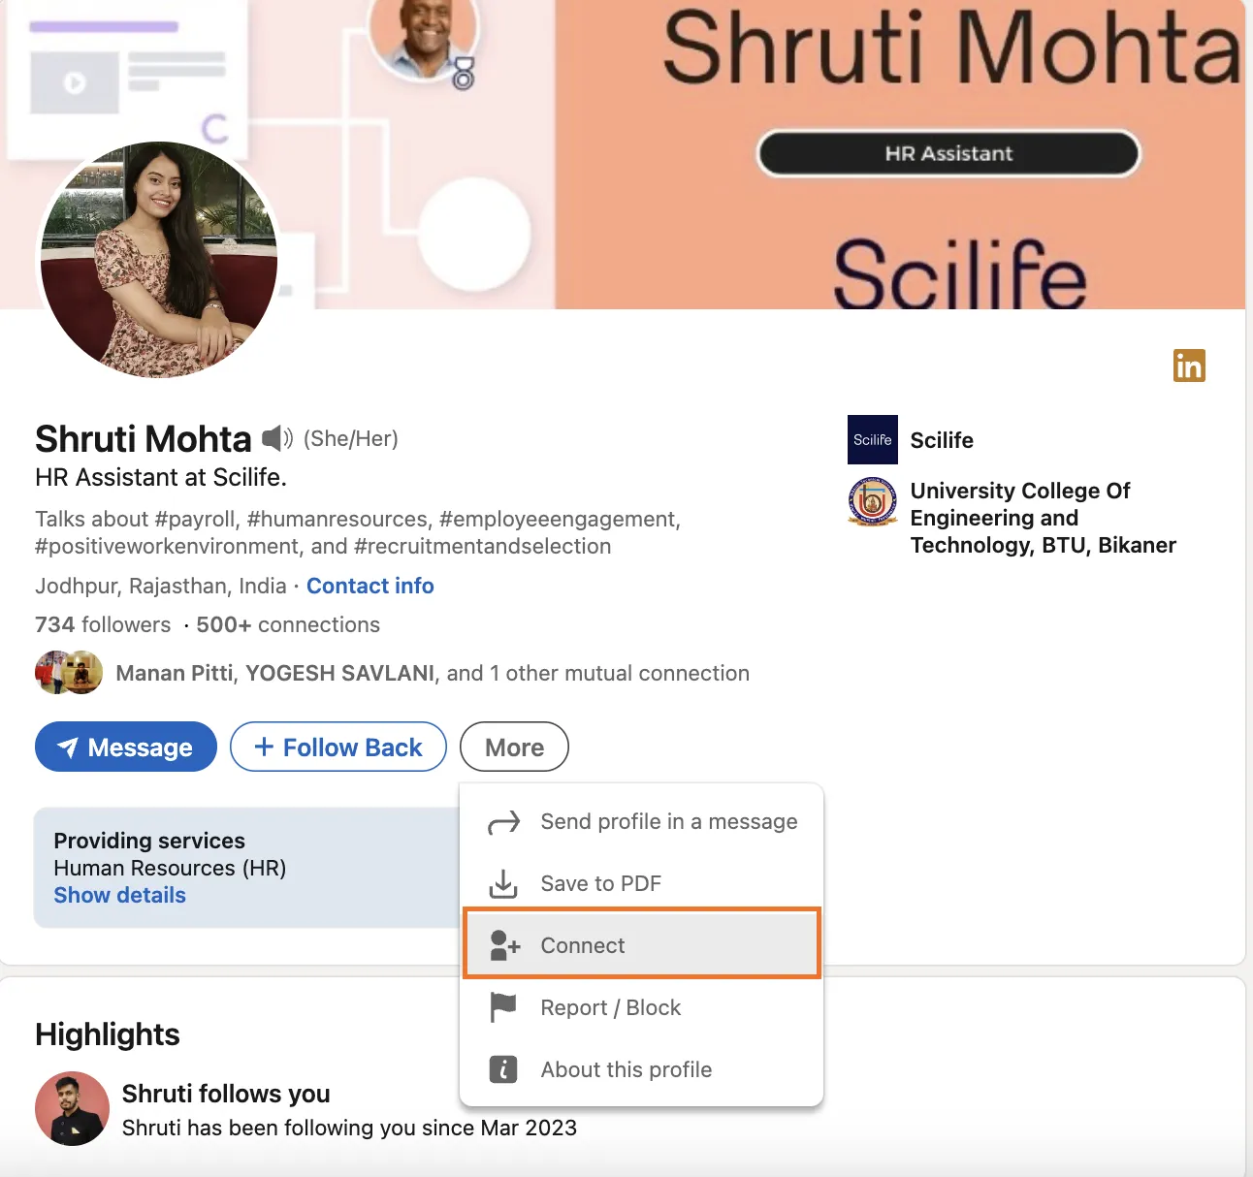The image size is (1253, 1177).
Task: Open the Scilife company name link
Action: tap(942, 440)
